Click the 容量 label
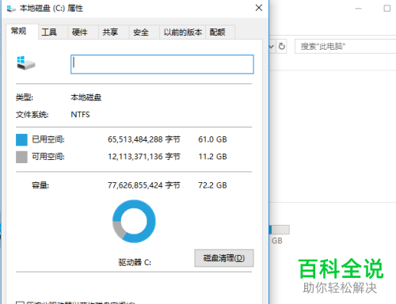The width and height of the screenshot is (396, 304). [40, 185]
